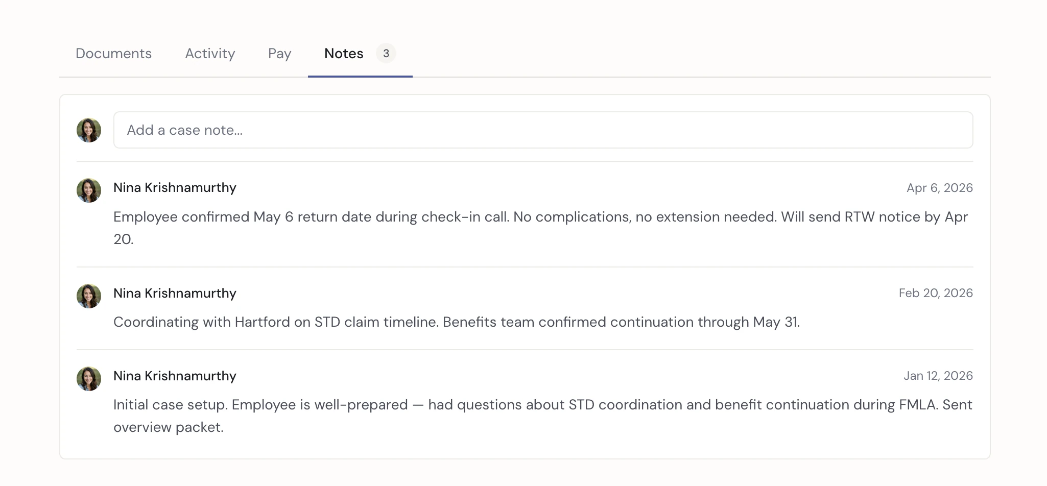Viewport: 1047px width, 486px height.
Task: Click the author avatar on Apr 6 note
Action: [89, 190]
